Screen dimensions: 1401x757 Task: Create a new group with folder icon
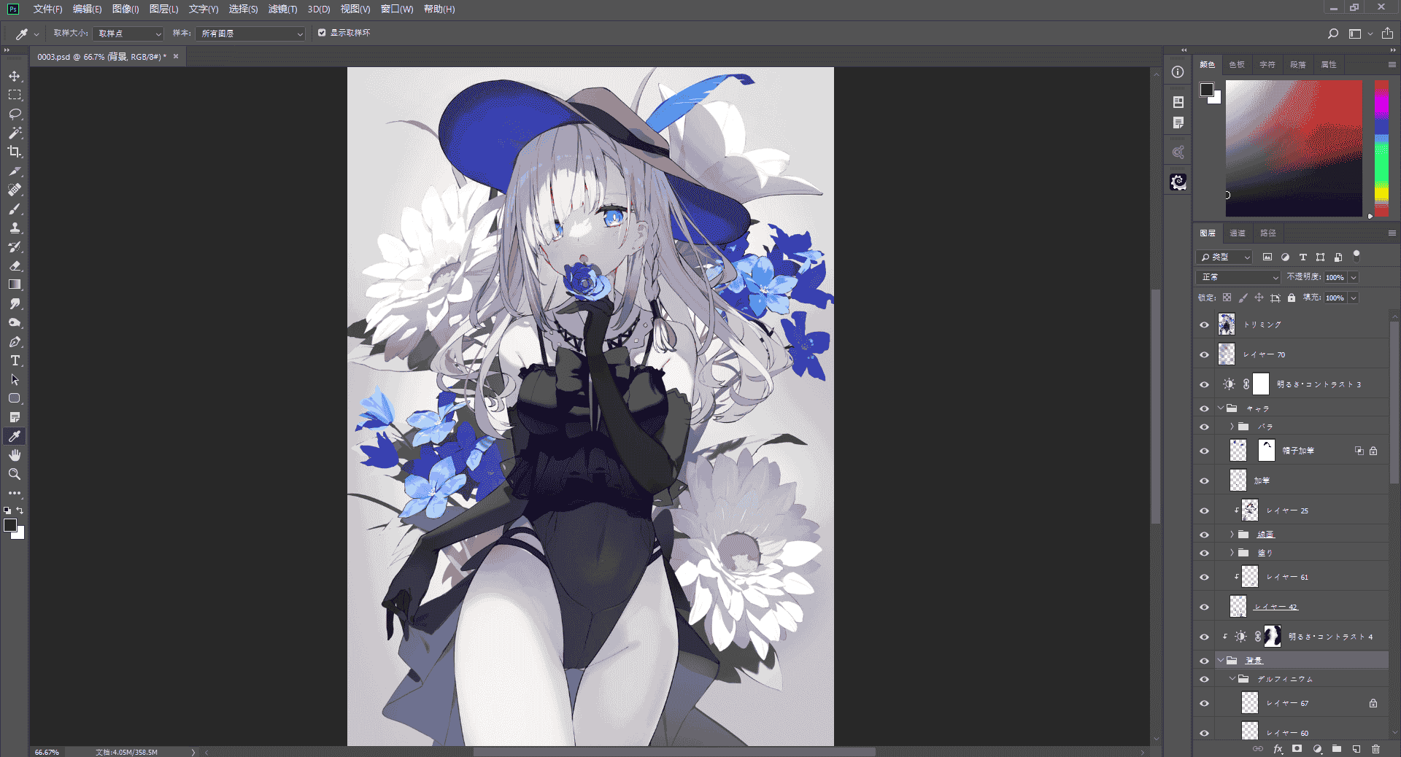1337,748
